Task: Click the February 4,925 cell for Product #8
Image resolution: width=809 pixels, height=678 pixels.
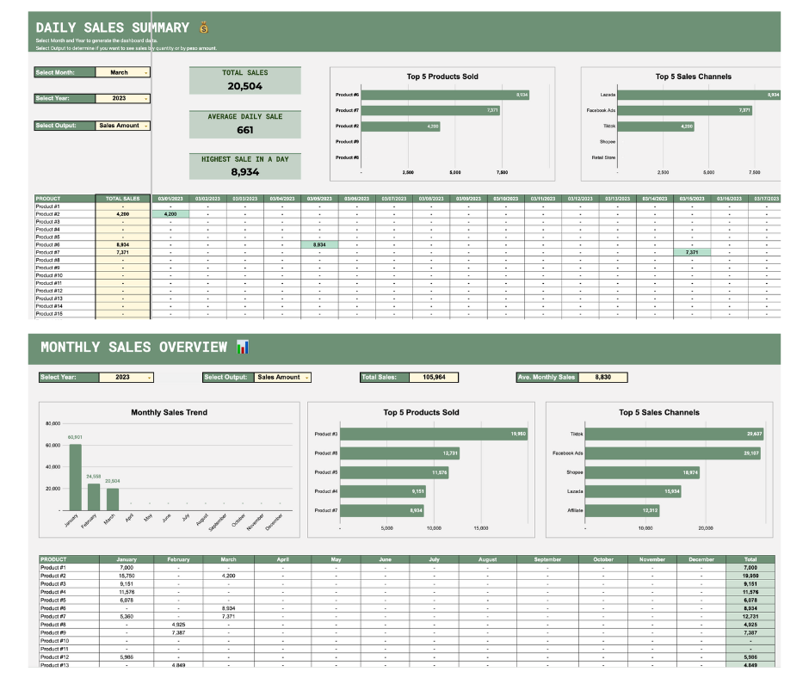Action: click(x=178, y=625)
